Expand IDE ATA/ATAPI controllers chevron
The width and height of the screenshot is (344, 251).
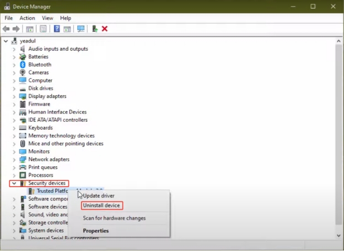click(x=14, y=120)
